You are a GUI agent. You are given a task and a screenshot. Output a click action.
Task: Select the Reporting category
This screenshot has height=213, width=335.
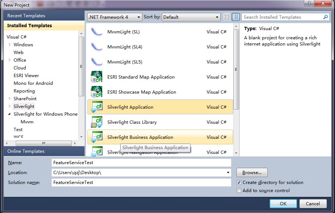[x=24, y=91]
